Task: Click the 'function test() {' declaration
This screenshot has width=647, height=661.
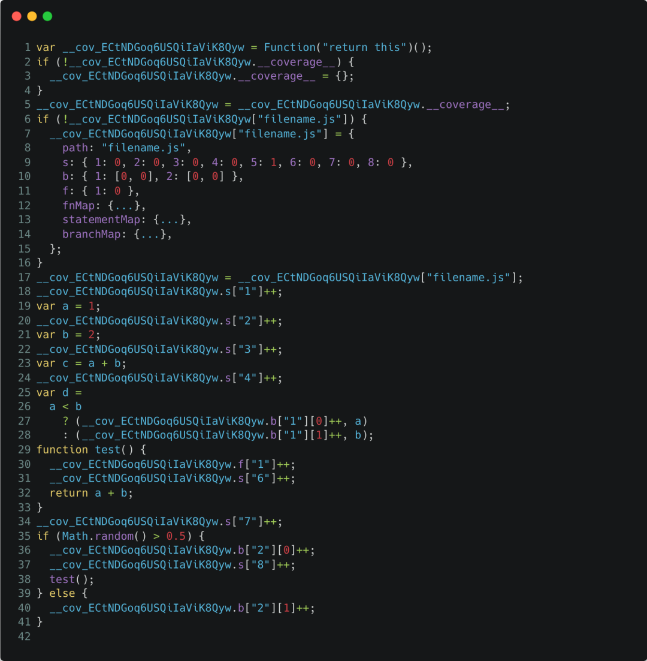Action: (91, 450)
